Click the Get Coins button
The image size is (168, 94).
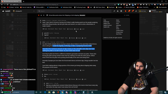[x=143, y=11]
